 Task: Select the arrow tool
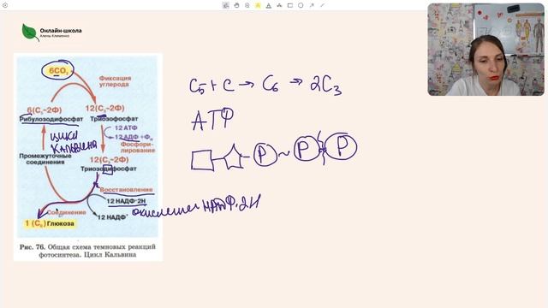[x=312, y=5]
